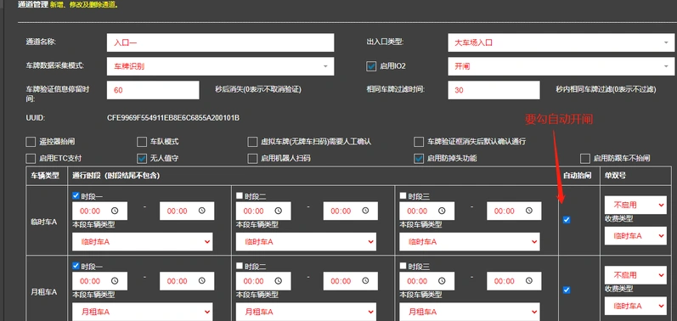Open 收费类型 dropdown for 临时车A row
Image resolution: width=677 pixels, height=321 pixels.
635,236
